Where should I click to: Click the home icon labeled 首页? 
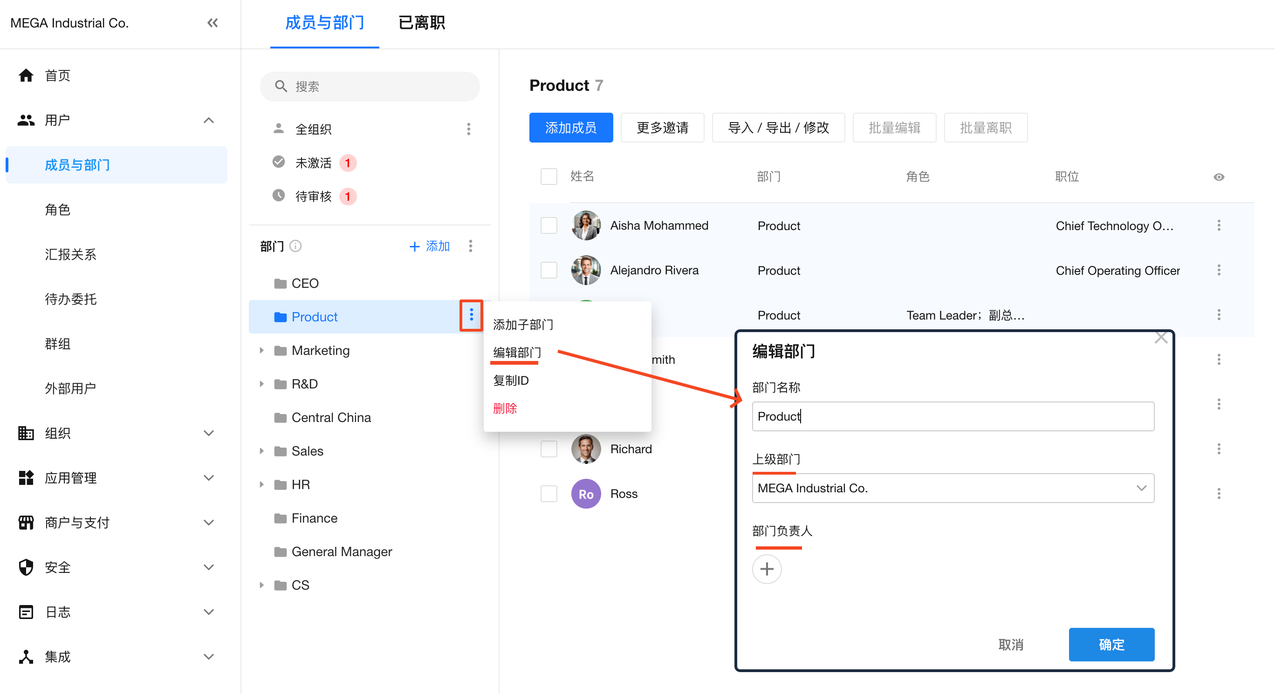26,75
